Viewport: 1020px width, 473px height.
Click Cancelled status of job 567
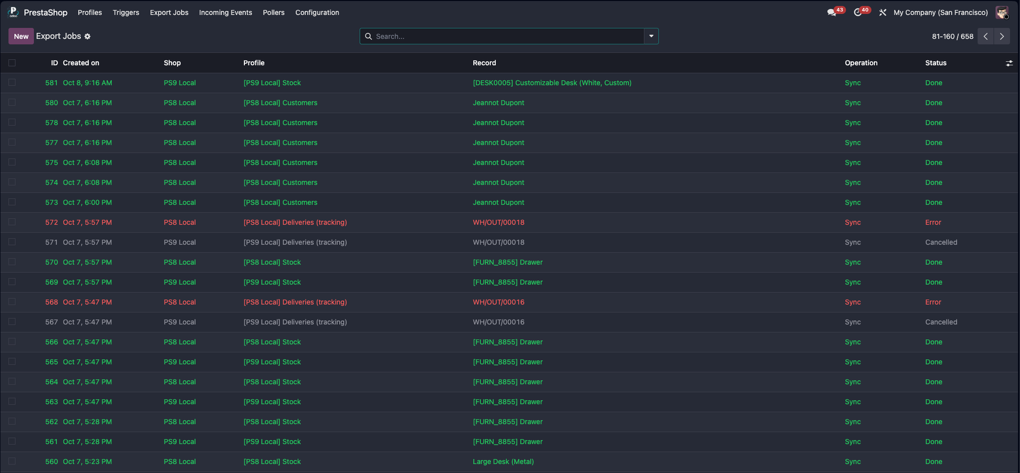941,322
